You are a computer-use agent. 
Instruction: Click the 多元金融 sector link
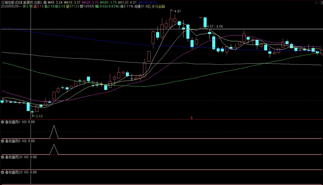tap(158, 6)
